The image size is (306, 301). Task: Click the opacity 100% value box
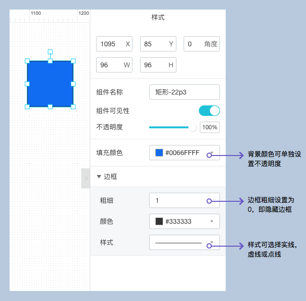[x=209, y=127]
